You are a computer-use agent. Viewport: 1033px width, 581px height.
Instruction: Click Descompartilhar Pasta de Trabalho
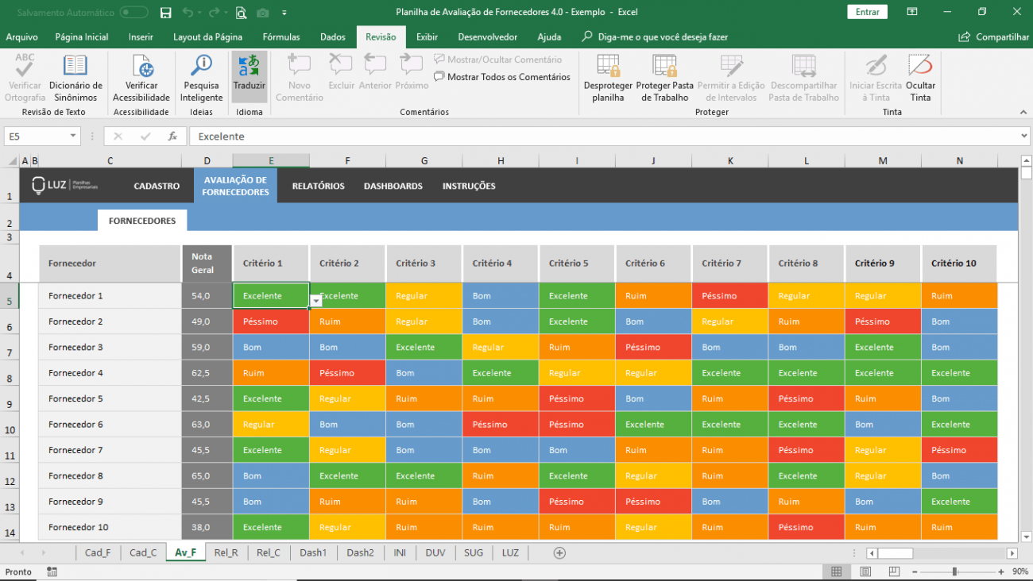click(x=803, y=78)
